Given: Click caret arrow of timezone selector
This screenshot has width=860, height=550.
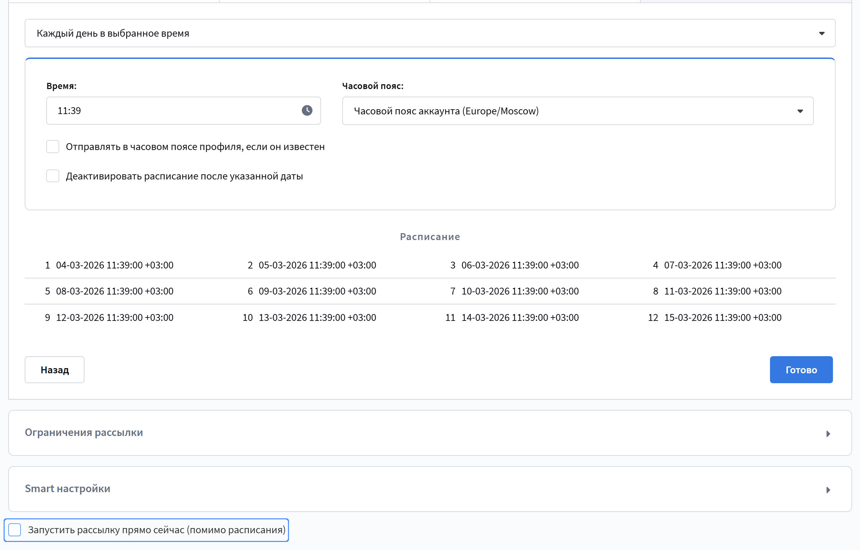Looking at the screenshot, I should (x=800, y=111).
